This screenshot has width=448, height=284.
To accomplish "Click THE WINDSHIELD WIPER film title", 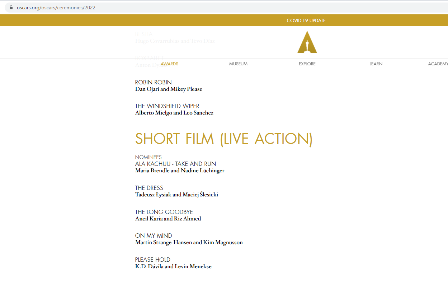I will tap(167, 106).
